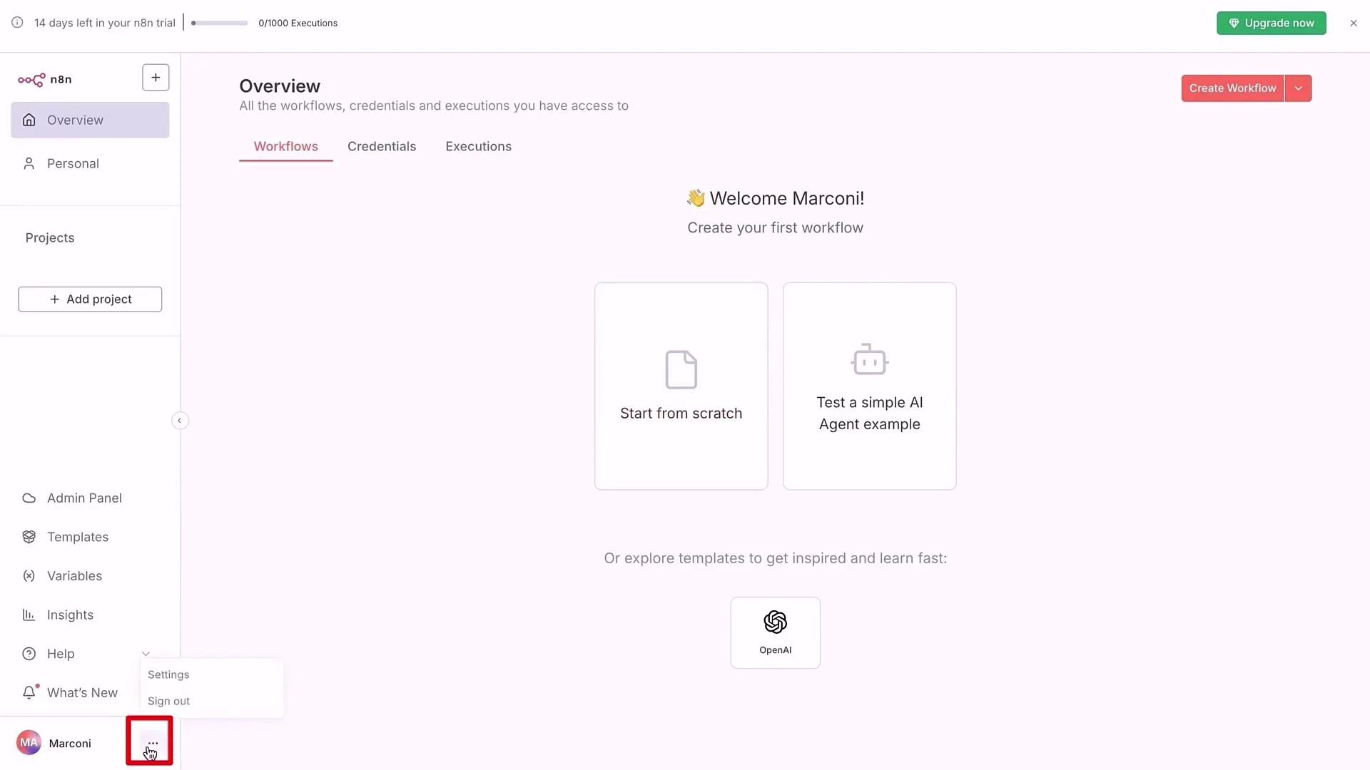Open the Create Workflow dropdown arrow
This screenshot has height=770, width=1370.
1299,88
